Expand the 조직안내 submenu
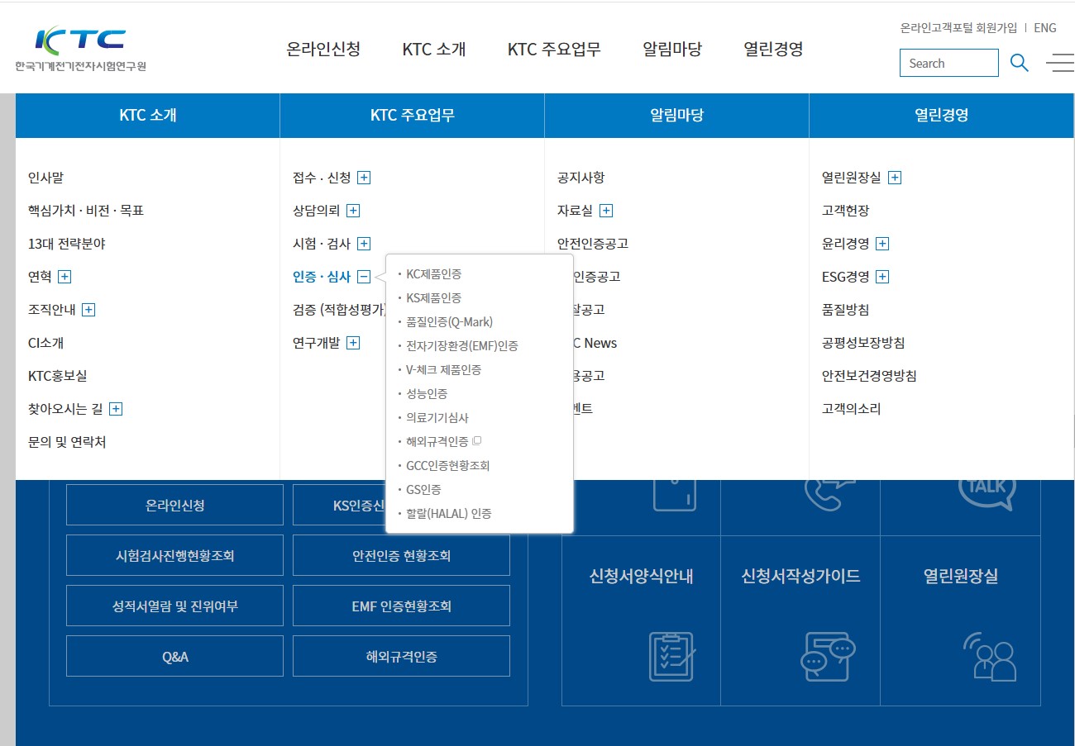 (x=88, y=310)
